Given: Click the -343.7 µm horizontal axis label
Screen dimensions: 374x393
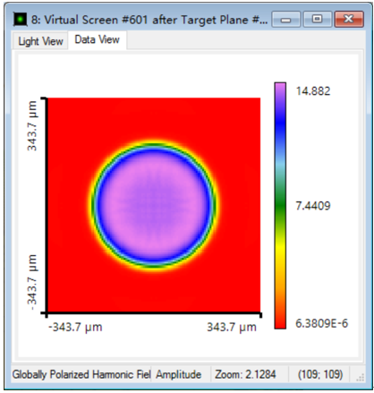Looking at the screenshot, I should [75, 327].
